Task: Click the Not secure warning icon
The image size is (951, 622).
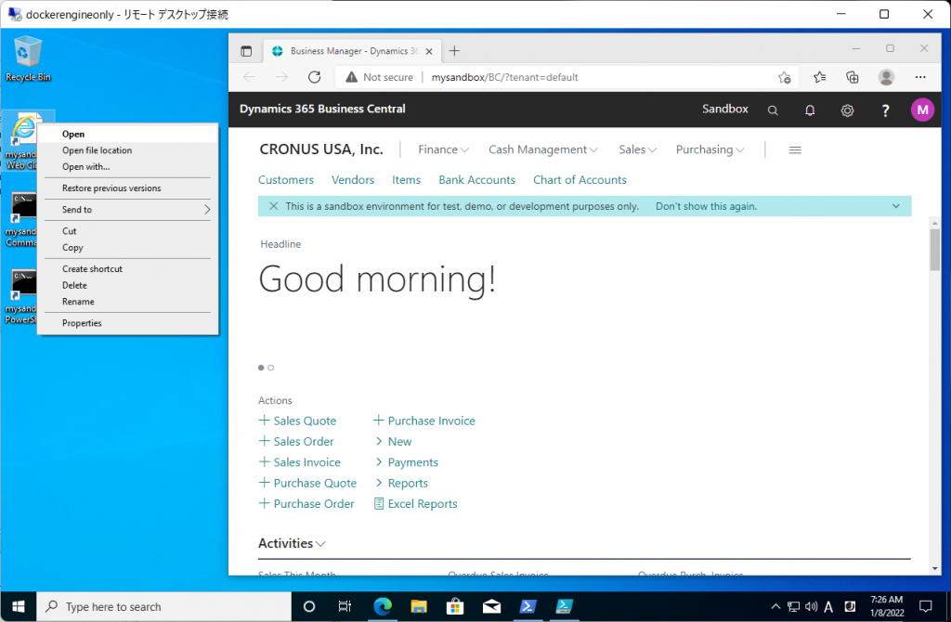Action: [351, 77]
